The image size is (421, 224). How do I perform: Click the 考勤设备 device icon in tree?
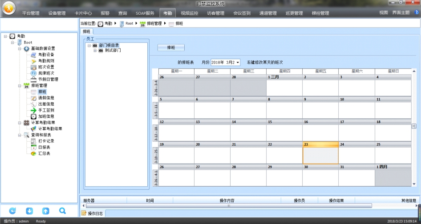[x=33, y=55]
